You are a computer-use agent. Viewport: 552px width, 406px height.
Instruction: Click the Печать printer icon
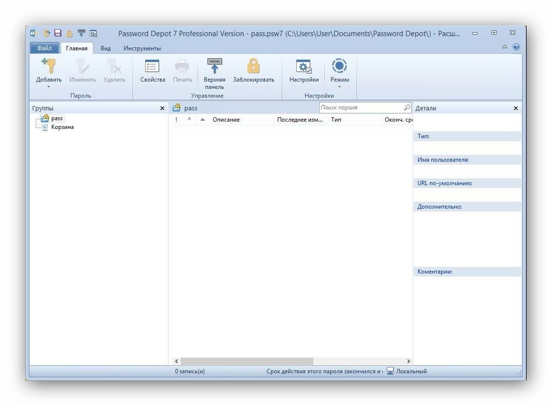click(182, 66)
